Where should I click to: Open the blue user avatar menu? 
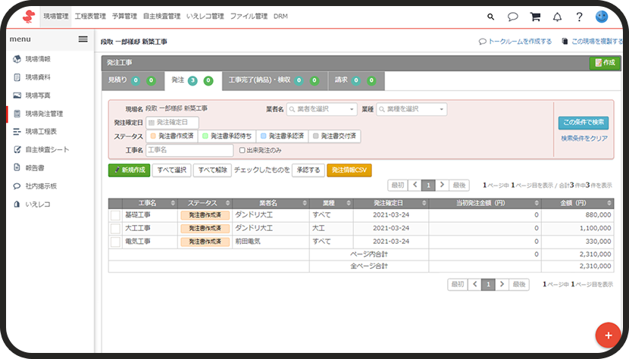[601, 17]
